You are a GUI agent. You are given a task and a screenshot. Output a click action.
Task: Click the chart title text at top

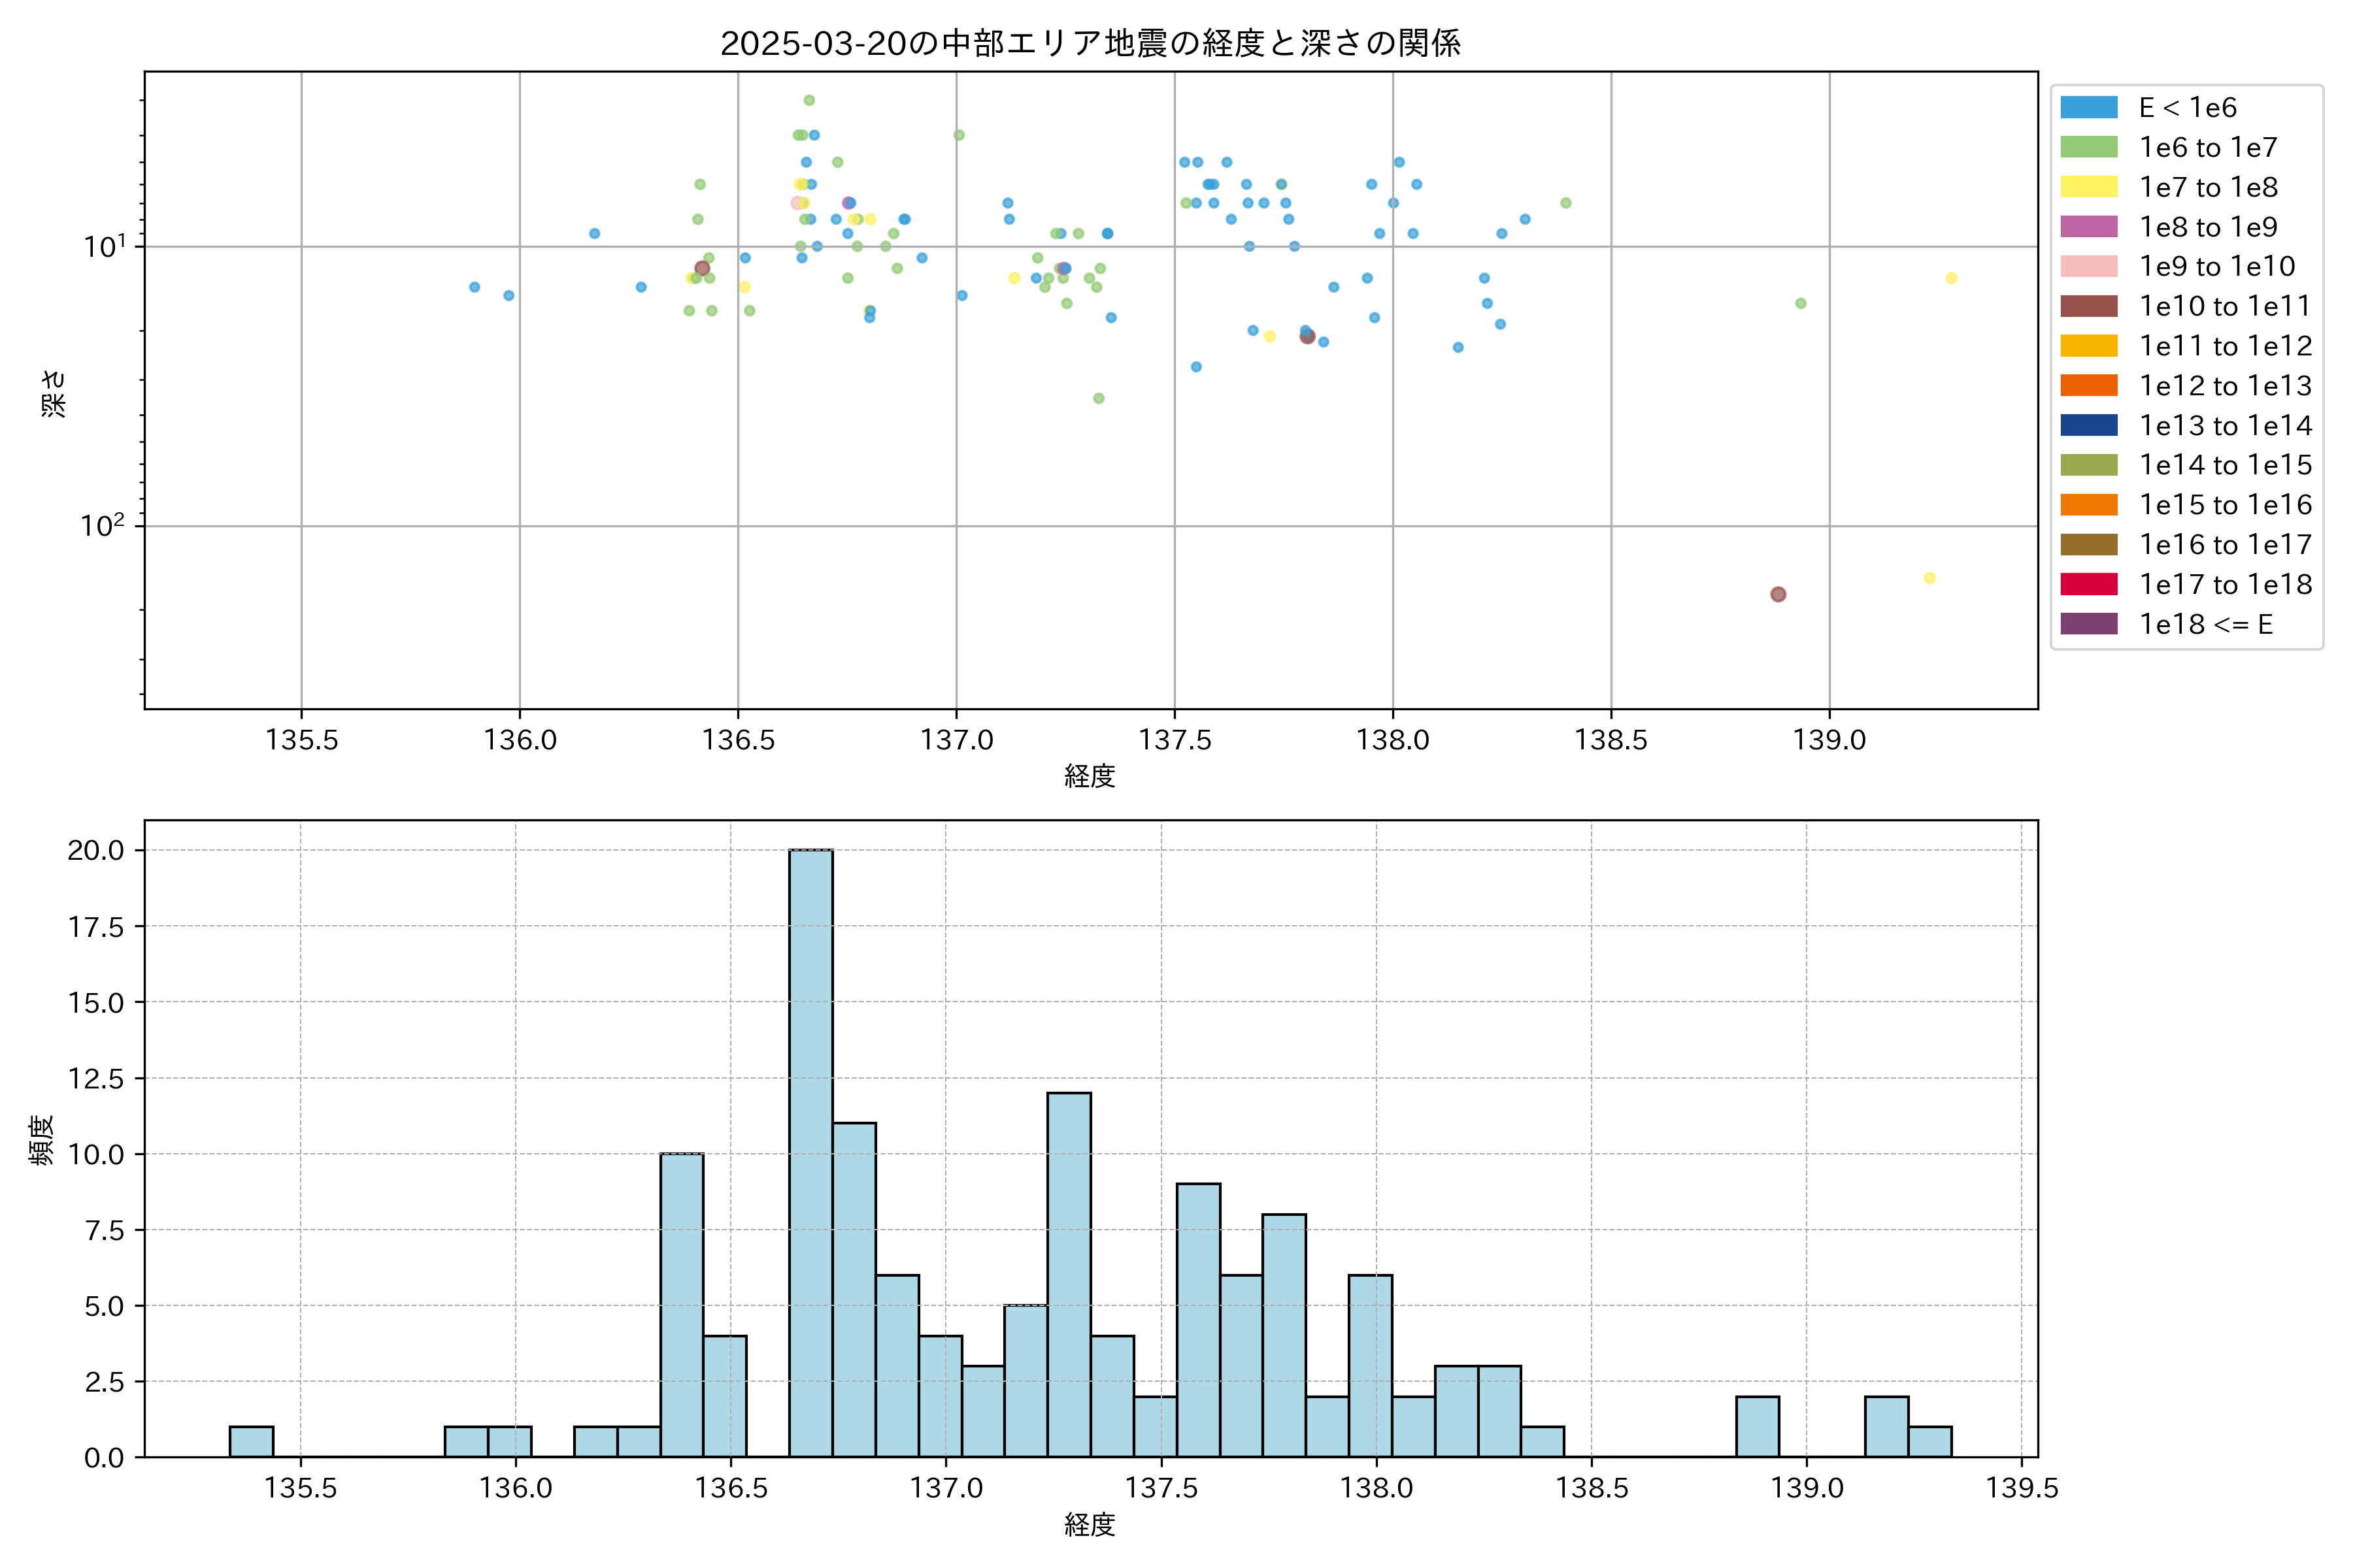tap(1090, 43)
